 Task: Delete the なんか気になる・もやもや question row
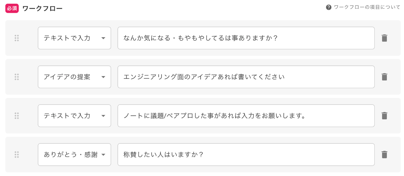[x=384, y=38]
